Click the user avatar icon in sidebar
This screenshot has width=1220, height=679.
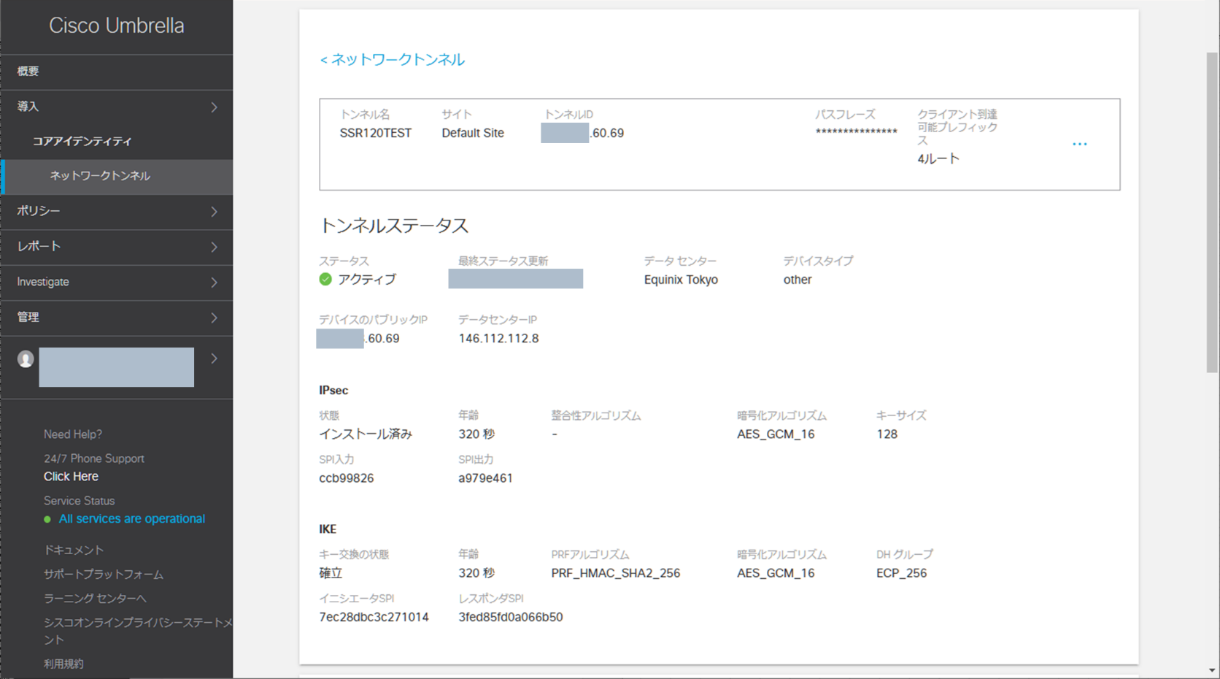click(26, 359)
